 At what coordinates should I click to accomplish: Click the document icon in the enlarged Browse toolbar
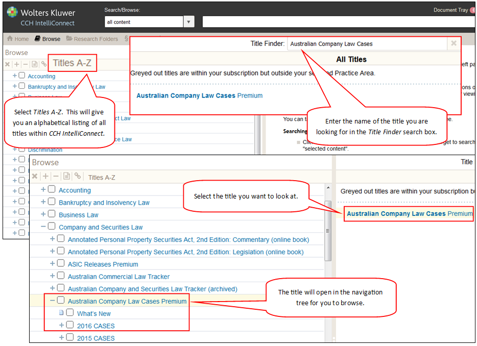(66, 176)
